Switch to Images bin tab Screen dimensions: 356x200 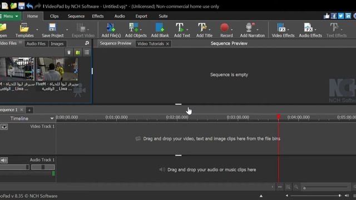coord(57,43)
